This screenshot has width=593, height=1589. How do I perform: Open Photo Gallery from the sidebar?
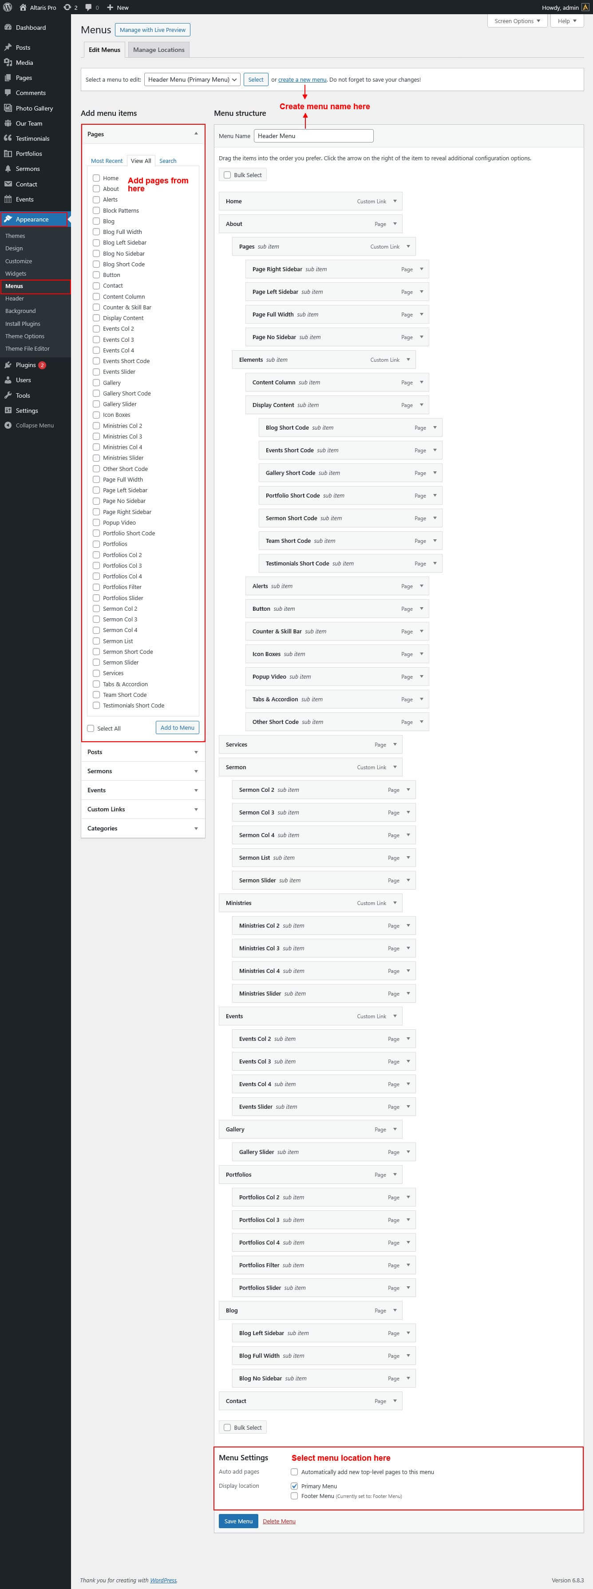34,108
